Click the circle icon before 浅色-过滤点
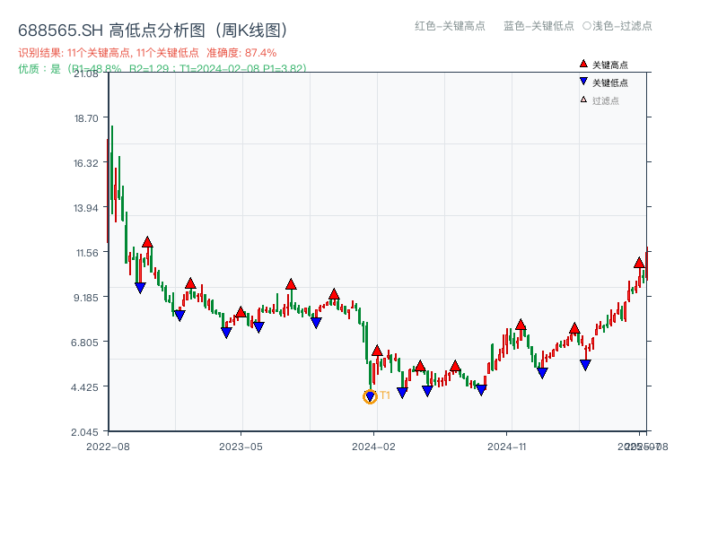The height and width of the screenshot is (538, 718). coord(587,26)
